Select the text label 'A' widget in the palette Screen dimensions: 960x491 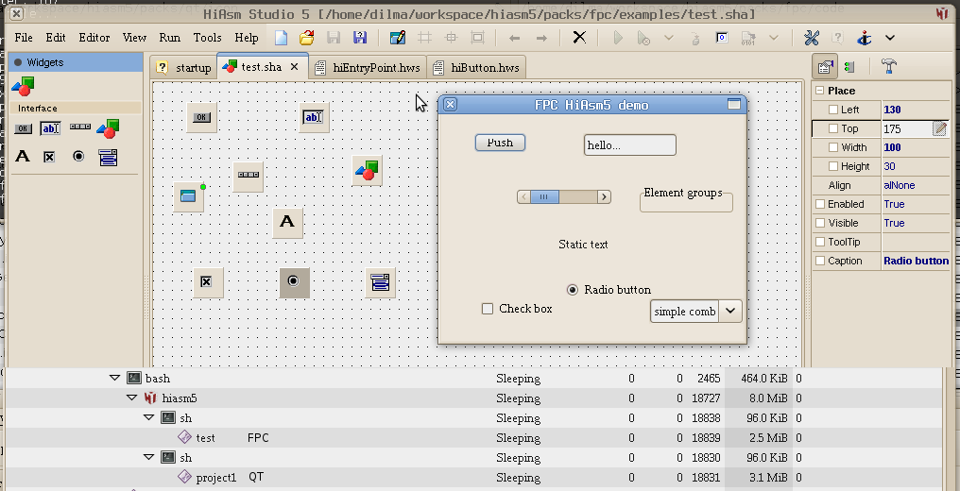click(x=23, y=157)
